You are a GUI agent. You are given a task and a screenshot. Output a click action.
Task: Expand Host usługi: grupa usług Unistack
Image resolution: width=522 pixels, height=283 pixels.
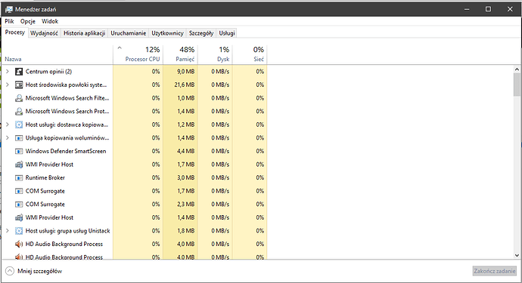click(x=8, y=231)
